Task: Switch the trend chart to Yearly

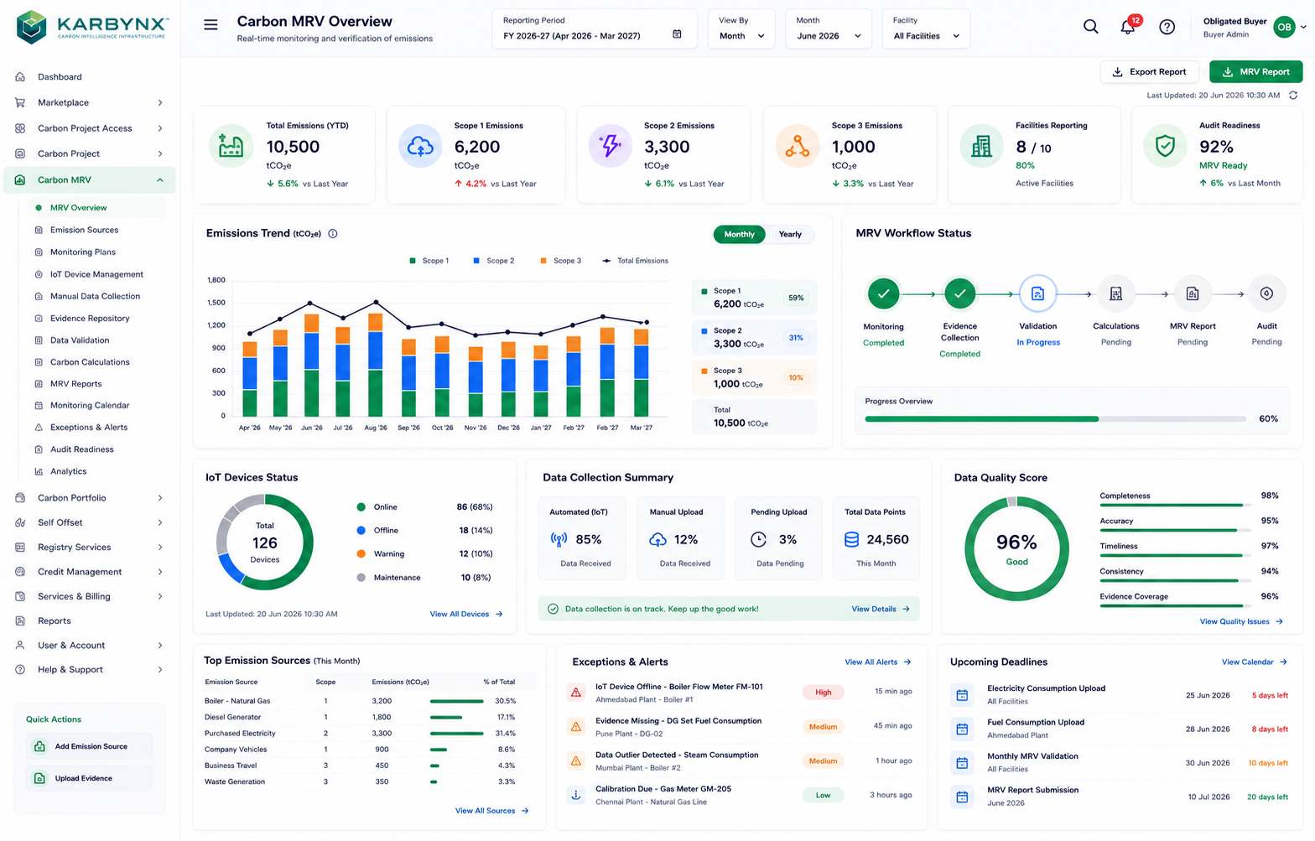Action: 790,235
